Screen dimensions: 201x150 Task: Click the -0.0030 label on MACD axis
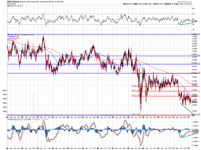click(195, 141)
